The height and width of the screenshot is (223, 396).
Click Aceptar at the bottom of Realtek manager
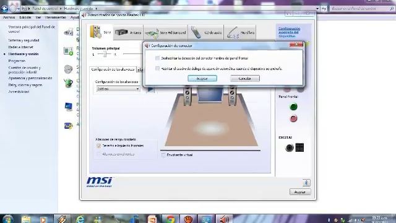pos(300,192)
